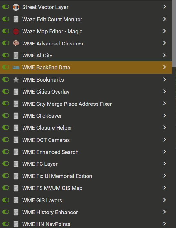Open the WME Cities Overlay entry

coord(86,92)
